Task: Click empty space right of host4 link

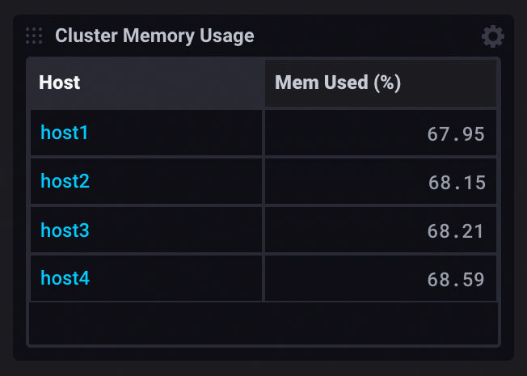Action: click(x=178, y=279)
